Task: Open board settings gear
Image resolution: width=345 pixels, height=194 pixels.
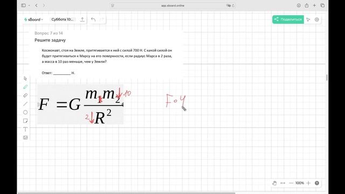Action: click(316, 19)
